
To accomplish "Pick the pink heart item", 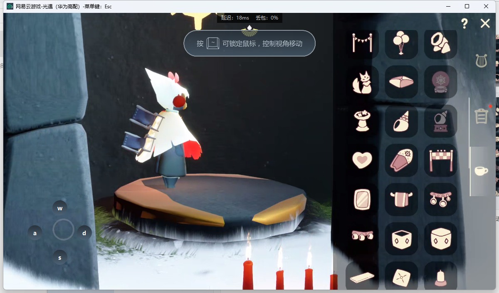I will [x=362, y=160].
